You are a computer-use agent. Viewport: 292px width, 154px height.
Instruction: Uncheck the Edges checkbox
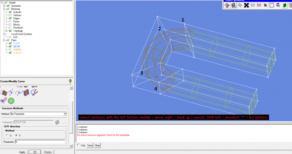point(10,18)
